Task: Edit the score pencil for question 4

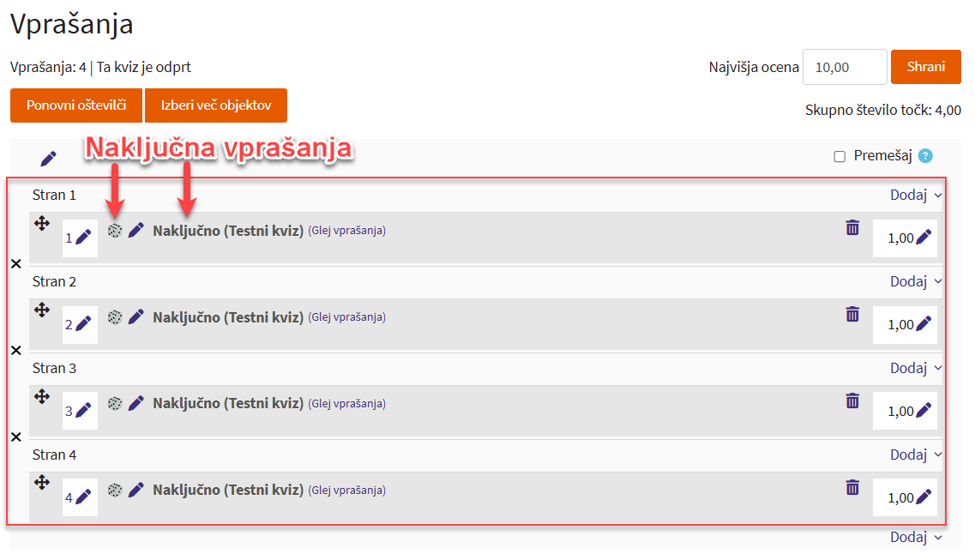Action: [924, 497]
